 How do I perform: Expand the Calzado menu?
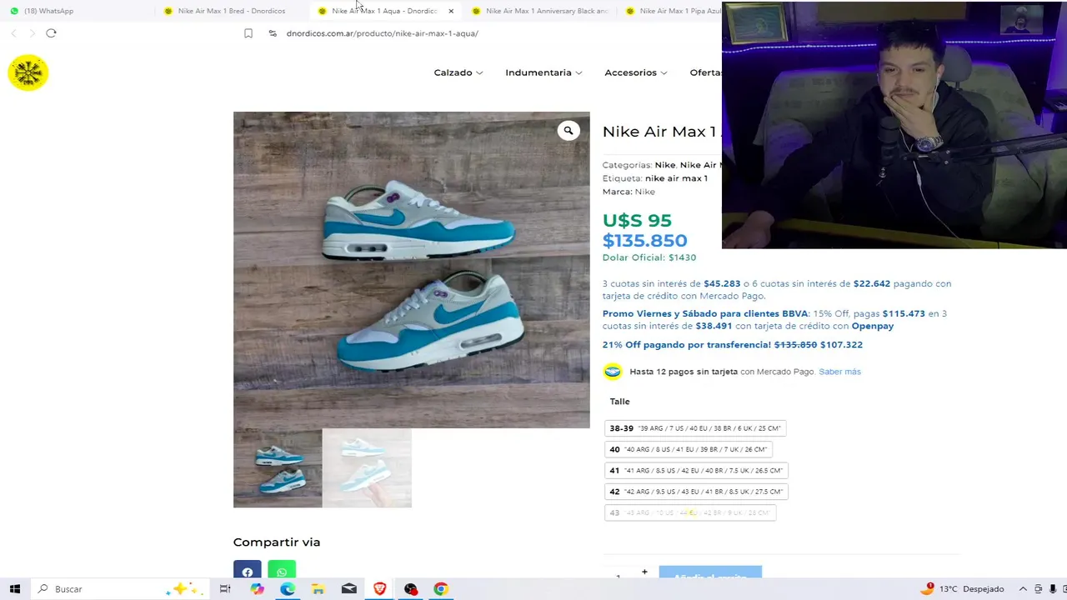[x=458, y=72]
